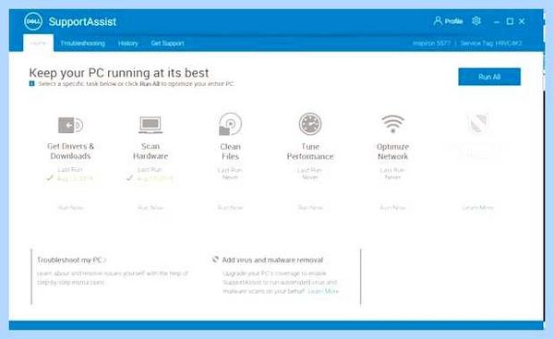Image resolution: width=554 pixels, height=339 pixels.
Task: Click the Clean Files label
Action: [x=230, y=151]
